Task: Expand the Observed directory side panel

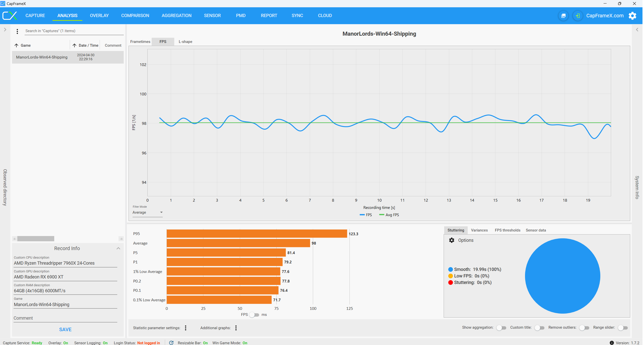Action: pos(5,30)
